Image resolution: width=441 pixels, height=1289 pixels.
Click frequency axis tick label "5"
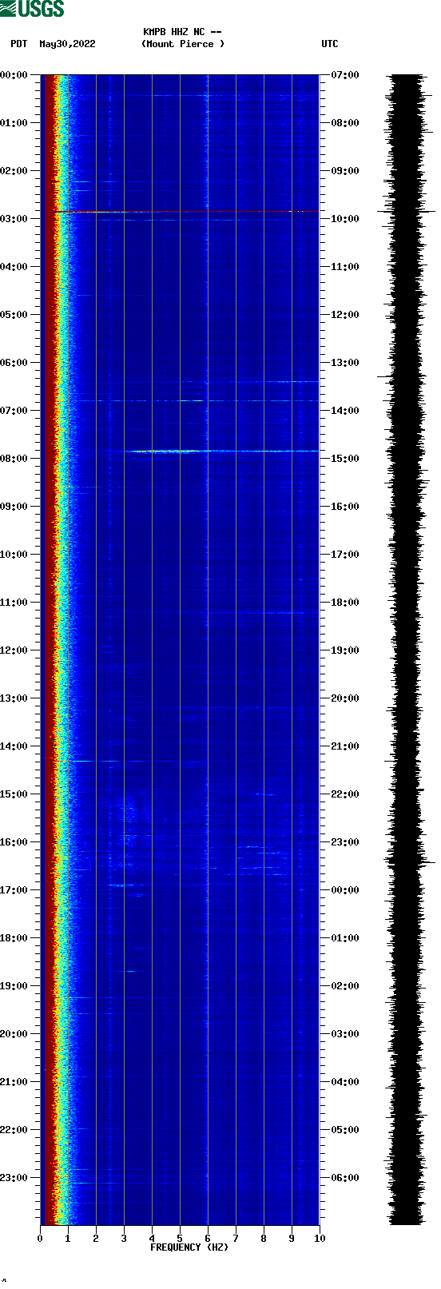coord(180,1239)
